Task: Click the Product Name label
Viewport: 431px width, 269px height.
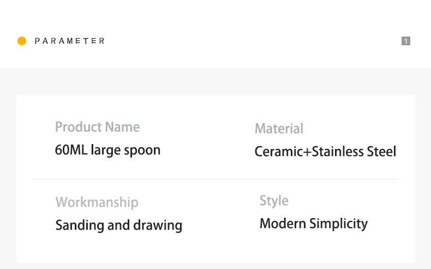Action: pyautogui.click(x=97, y=127)
